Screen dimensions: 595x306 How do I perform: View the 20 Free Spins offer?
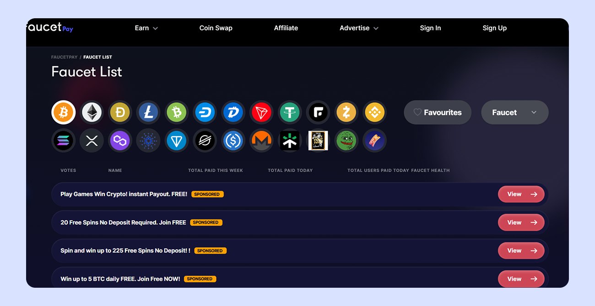pos(521,222)
